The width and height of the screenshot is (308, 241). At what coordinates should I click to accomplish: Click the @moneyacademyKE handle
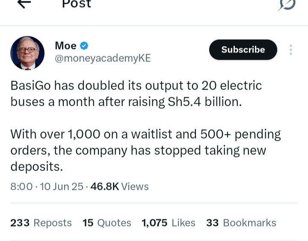tap(103, 58)
